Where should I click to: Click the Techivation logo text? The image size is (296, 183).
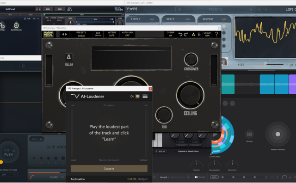[78, 179]
